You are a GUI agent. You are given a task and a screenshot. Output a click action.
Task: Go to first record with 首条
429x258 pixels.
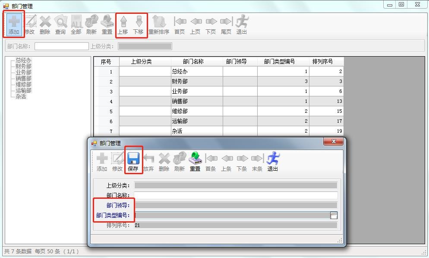[211, 162]
